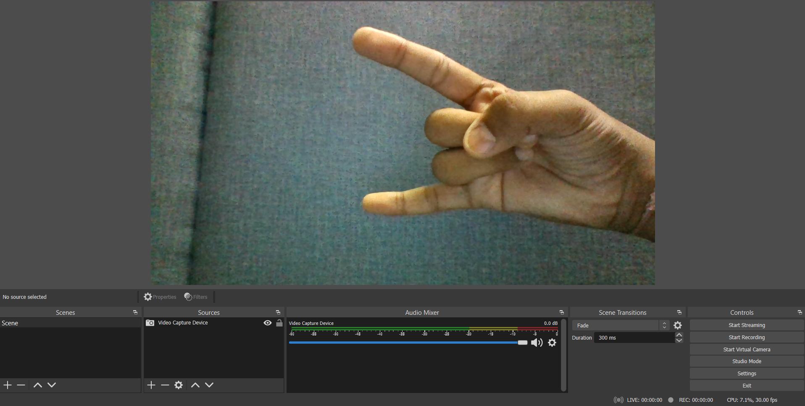Start Streaming

[x=746, y=324]
